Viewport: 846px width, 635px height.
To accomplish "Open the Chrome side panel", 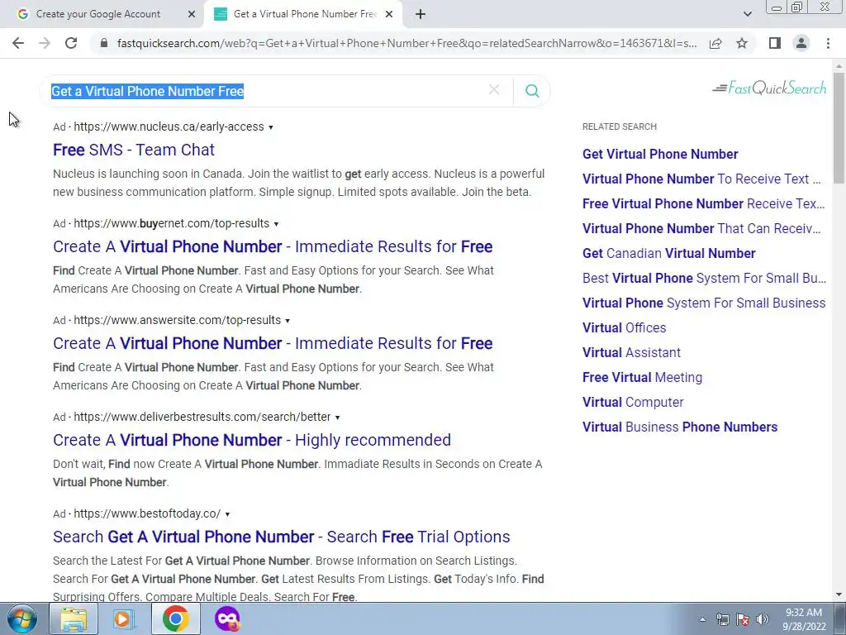I will tap(775, 43).
